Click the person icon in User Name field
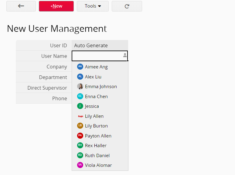Screen dimensions: 235x175 [x=125, y=55]
